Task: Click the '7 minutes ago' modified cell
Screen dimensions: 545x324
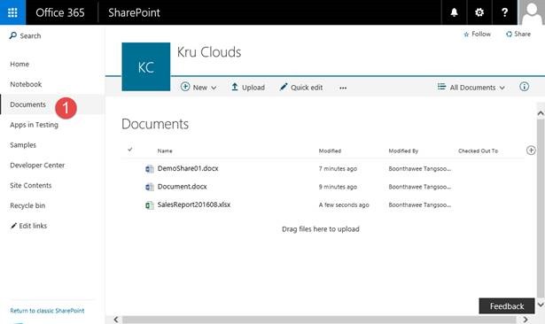Action: tap(338, 169)
